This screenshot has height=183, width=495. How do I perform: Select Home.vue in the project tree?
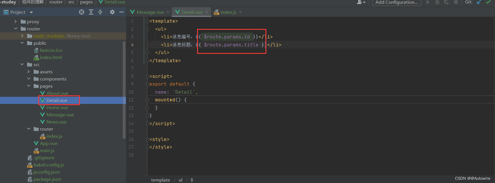[x=57, y=108]
